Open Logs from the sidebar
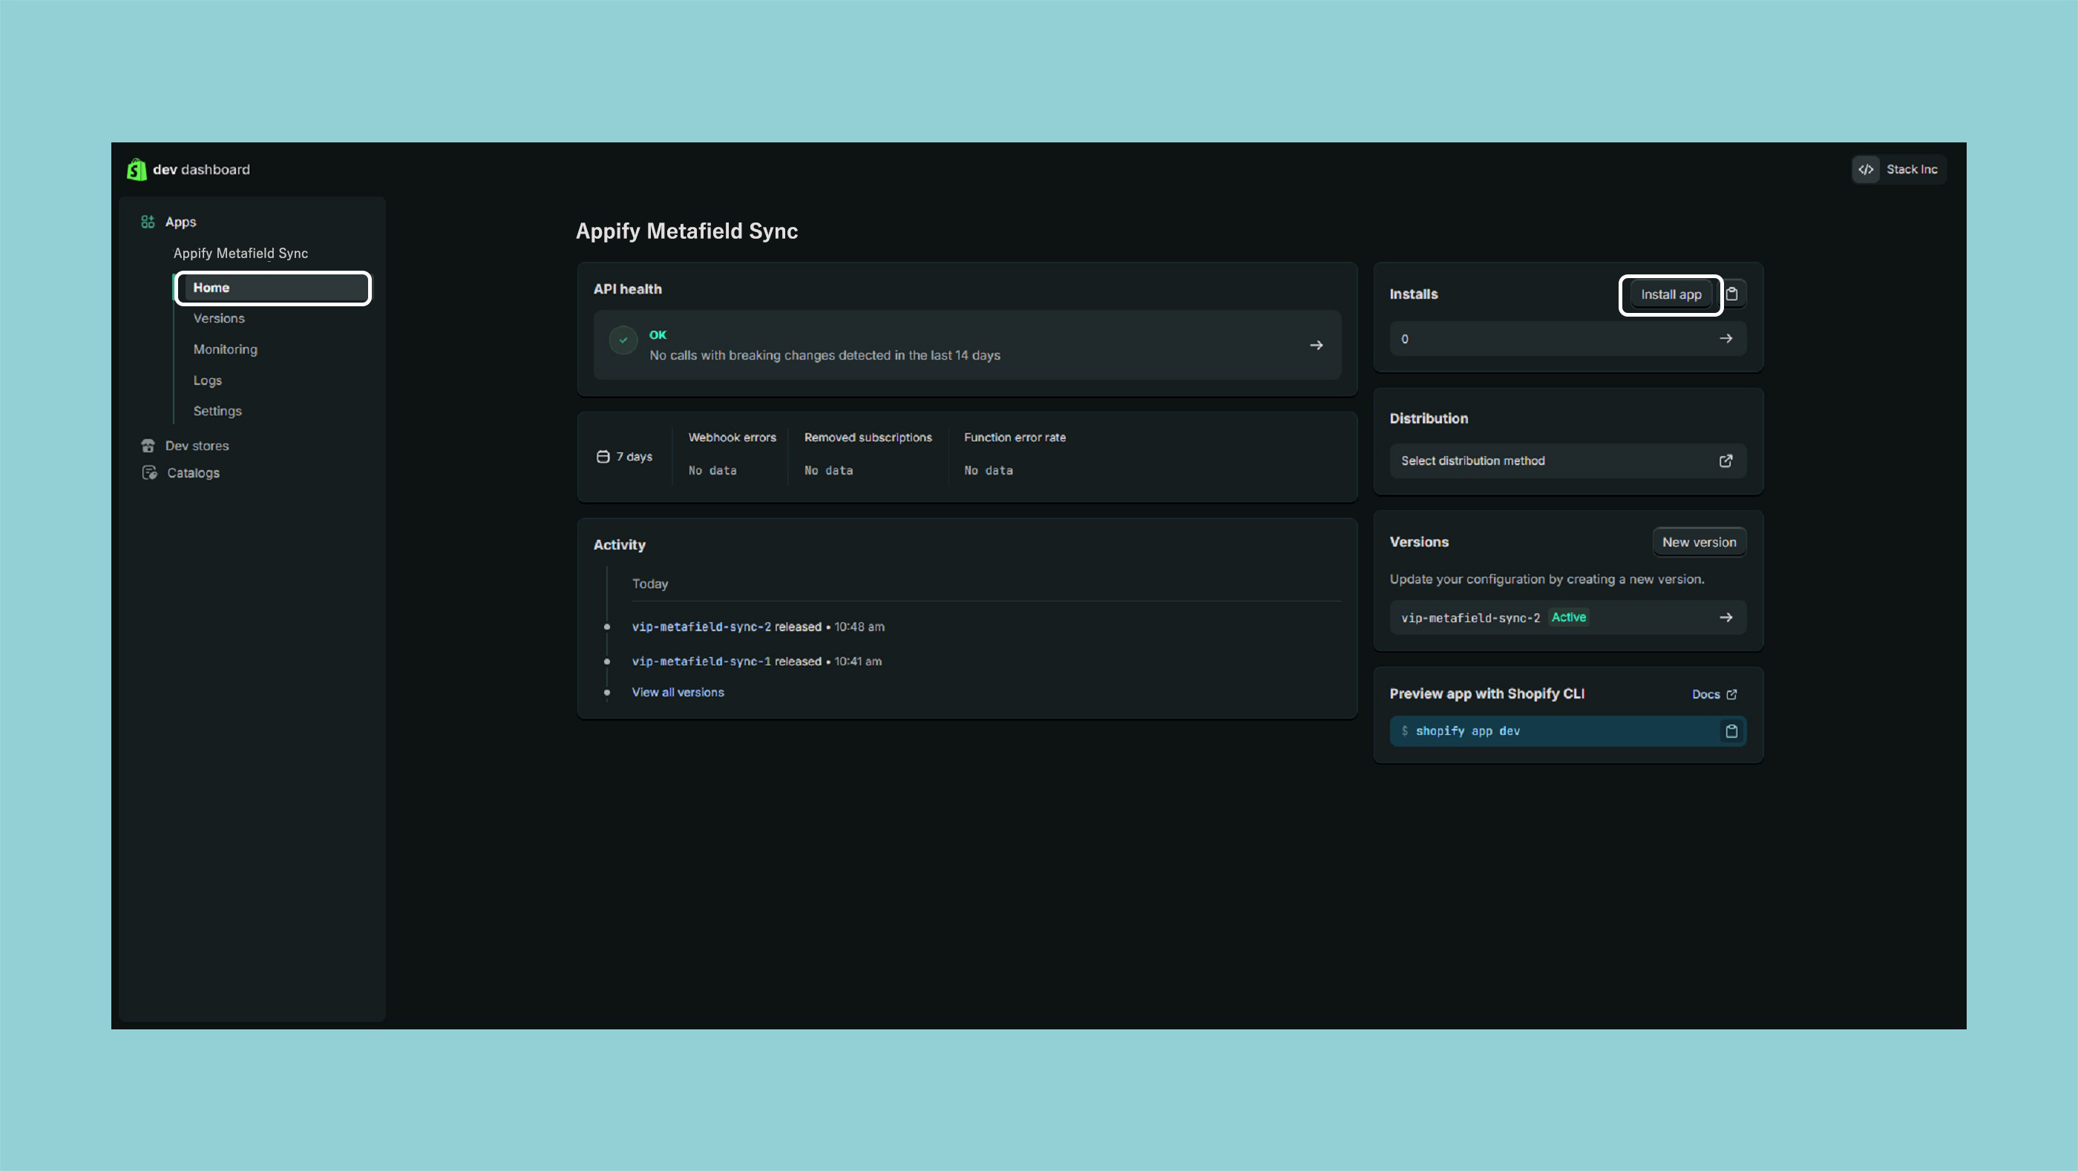Image resolution: width=2078 pixels, height=1171 pixels. [x=207, y=380]
